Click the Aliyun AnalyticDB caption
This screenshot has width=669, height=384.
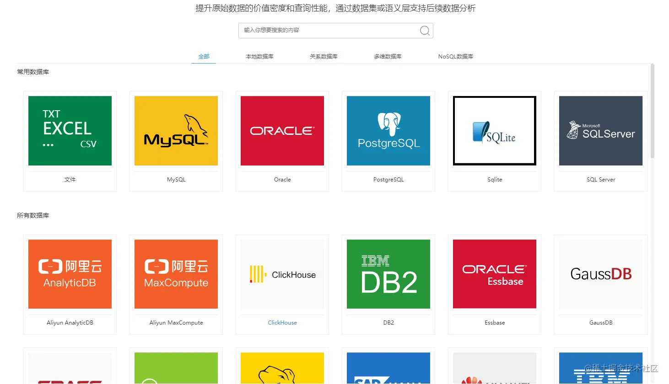(70, 323)
